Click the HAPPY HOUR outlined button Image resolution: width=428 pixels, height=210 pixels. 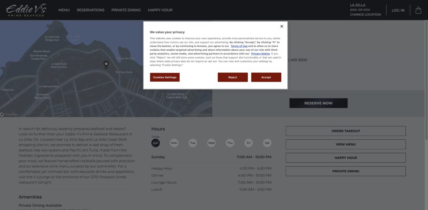(346, 158)
